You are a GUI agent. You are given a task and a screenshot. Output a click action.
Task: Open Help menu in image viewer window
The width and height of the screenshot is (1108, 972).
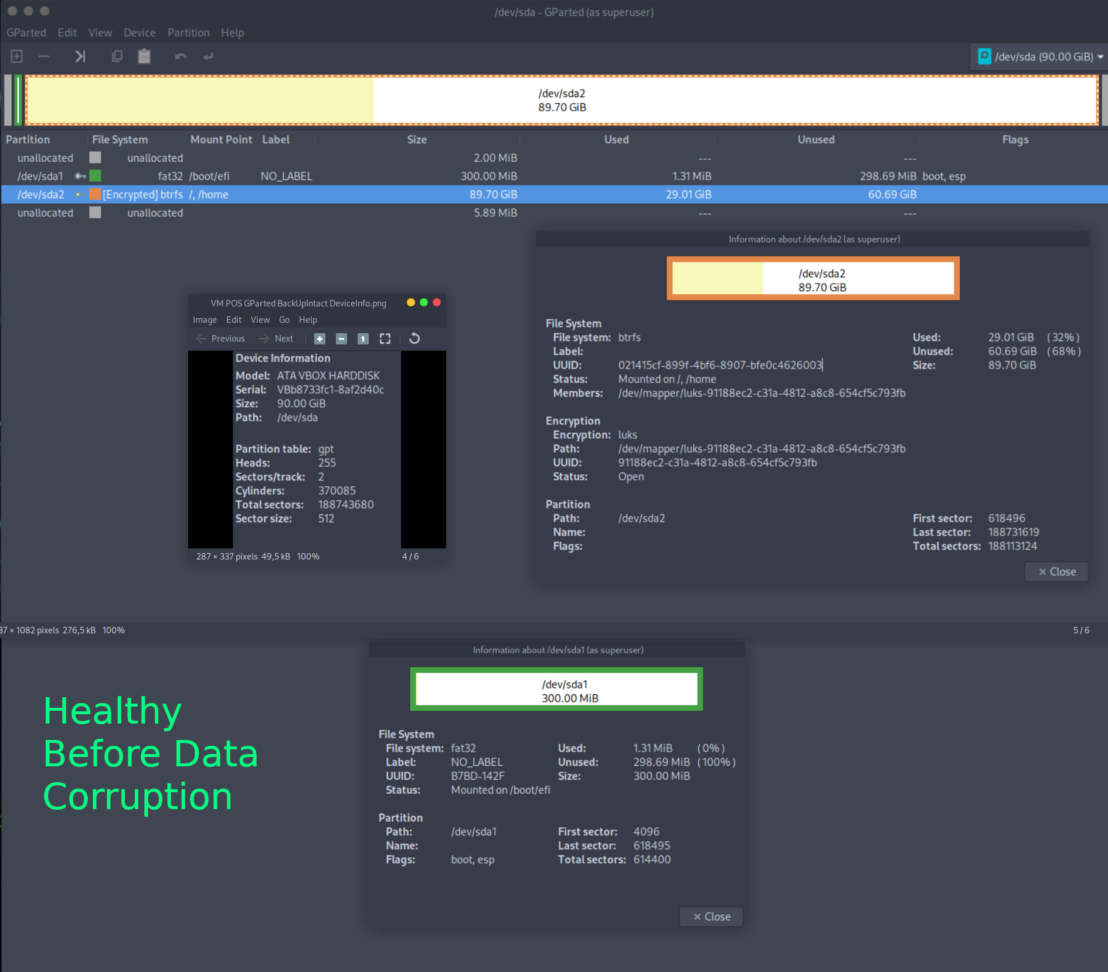point(308,320)
